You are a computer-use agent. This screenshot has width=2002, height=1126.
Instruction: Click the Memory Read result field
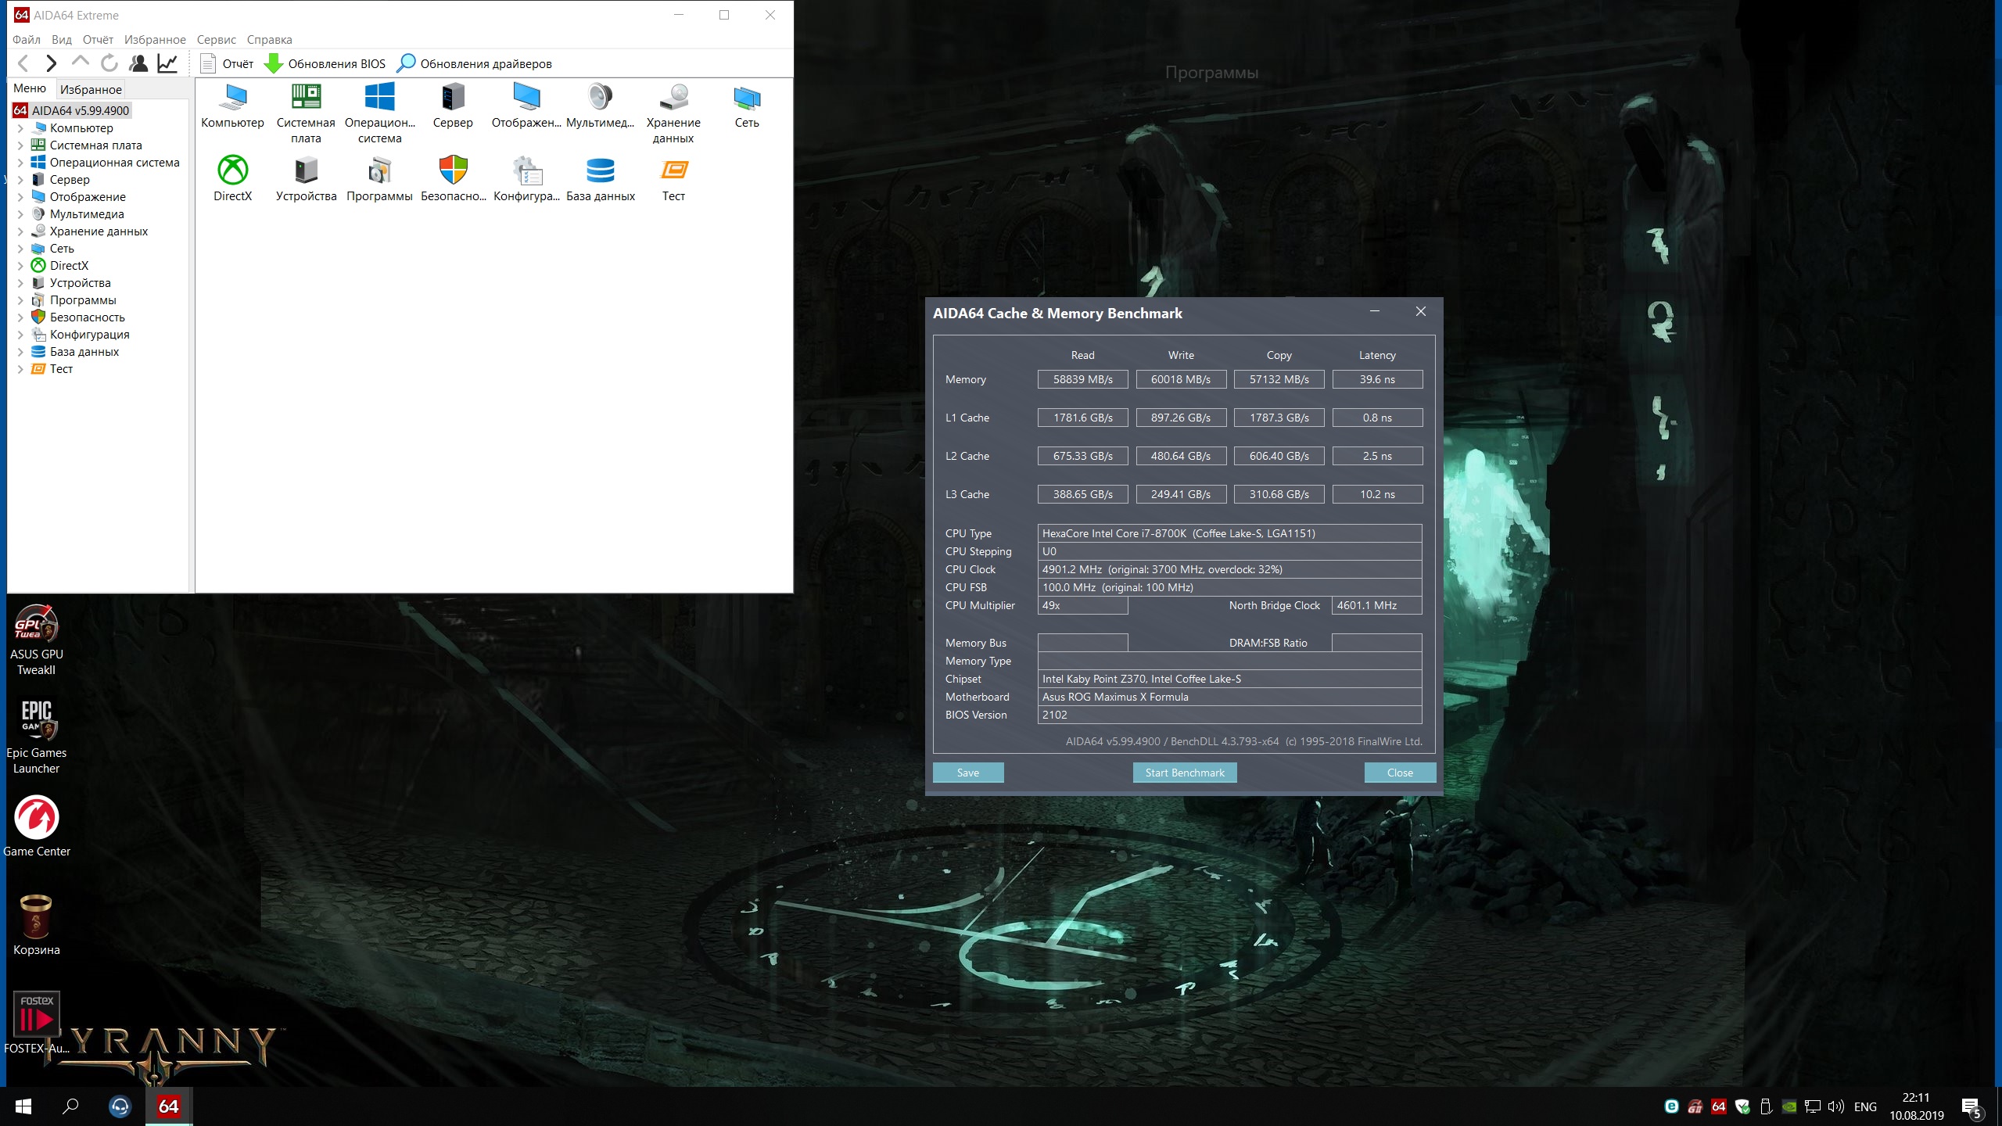[x=1082, y=379]
